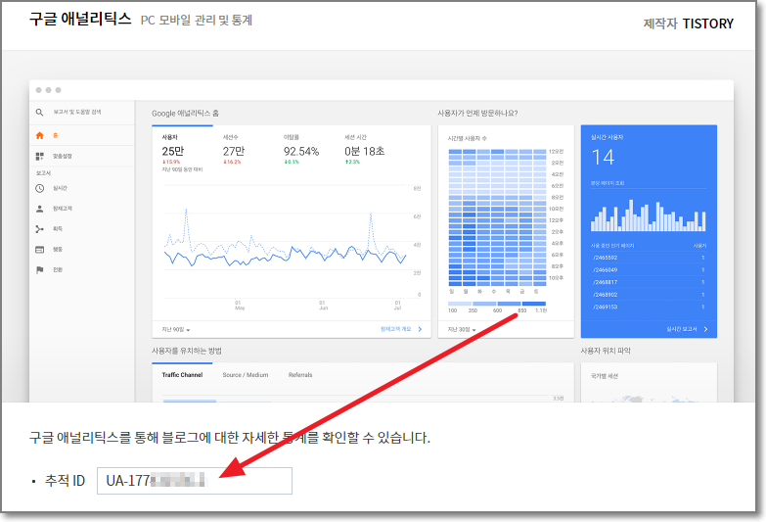This screenshot has height=522, width=766.
Task: Click the 추적 ID input field
Action: point(195,481)
